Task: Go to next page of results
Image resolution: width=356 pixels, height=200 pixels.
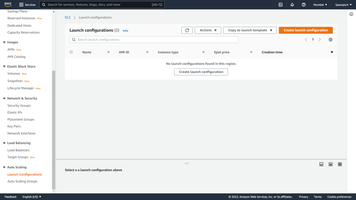Action: click(320, 40)
